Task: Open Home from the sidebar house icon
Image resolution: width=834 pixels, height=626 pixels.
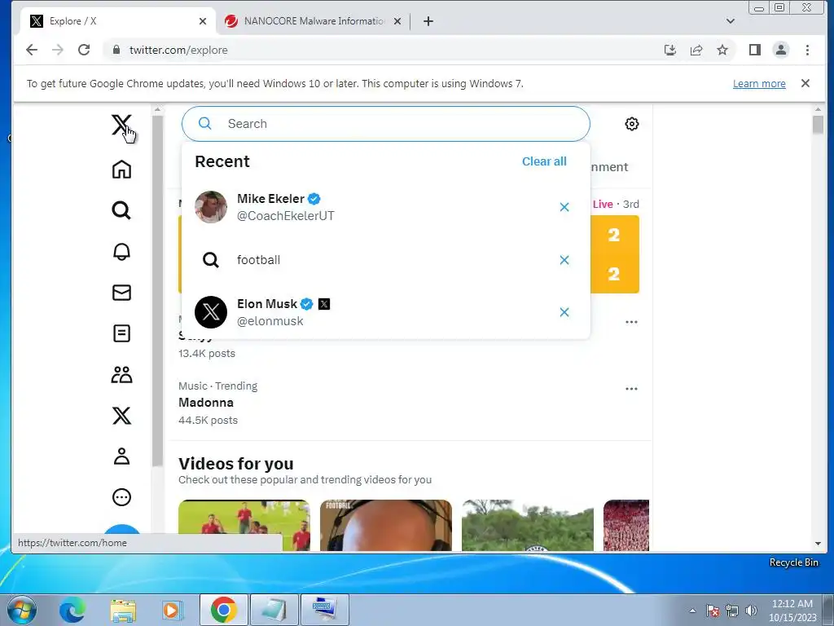Action: (x=121, y=170)
